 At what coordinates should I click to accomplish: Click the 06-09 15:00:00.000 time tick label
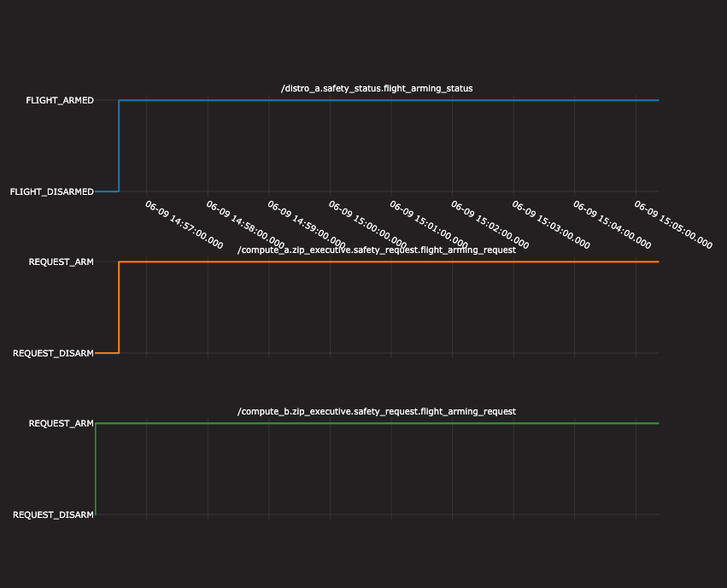367,225
